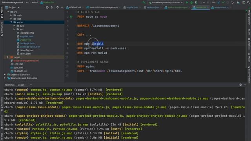Open README.md in the project tree
251x141 pixels.
pyautogui.click(x=20, y=71)
